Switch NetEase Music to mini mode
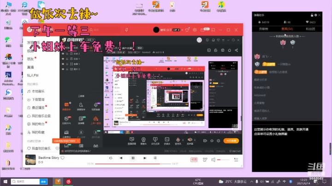332x186 pixels. pyautogui.click(x=213, y=30)
